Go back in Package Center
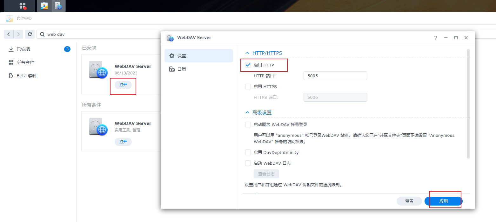The height and width of the screenshot is (222, 496). click(x=9, y=34)
